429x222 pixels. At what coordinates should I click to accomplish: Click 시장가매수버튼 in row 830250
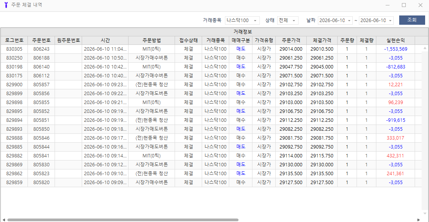point(151,58)
